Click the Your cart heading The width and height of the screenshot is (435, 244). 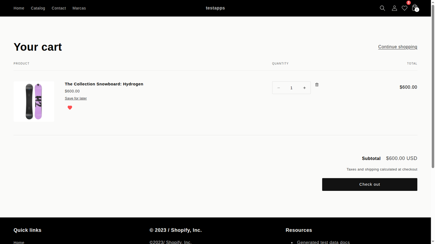coord(38,47)
